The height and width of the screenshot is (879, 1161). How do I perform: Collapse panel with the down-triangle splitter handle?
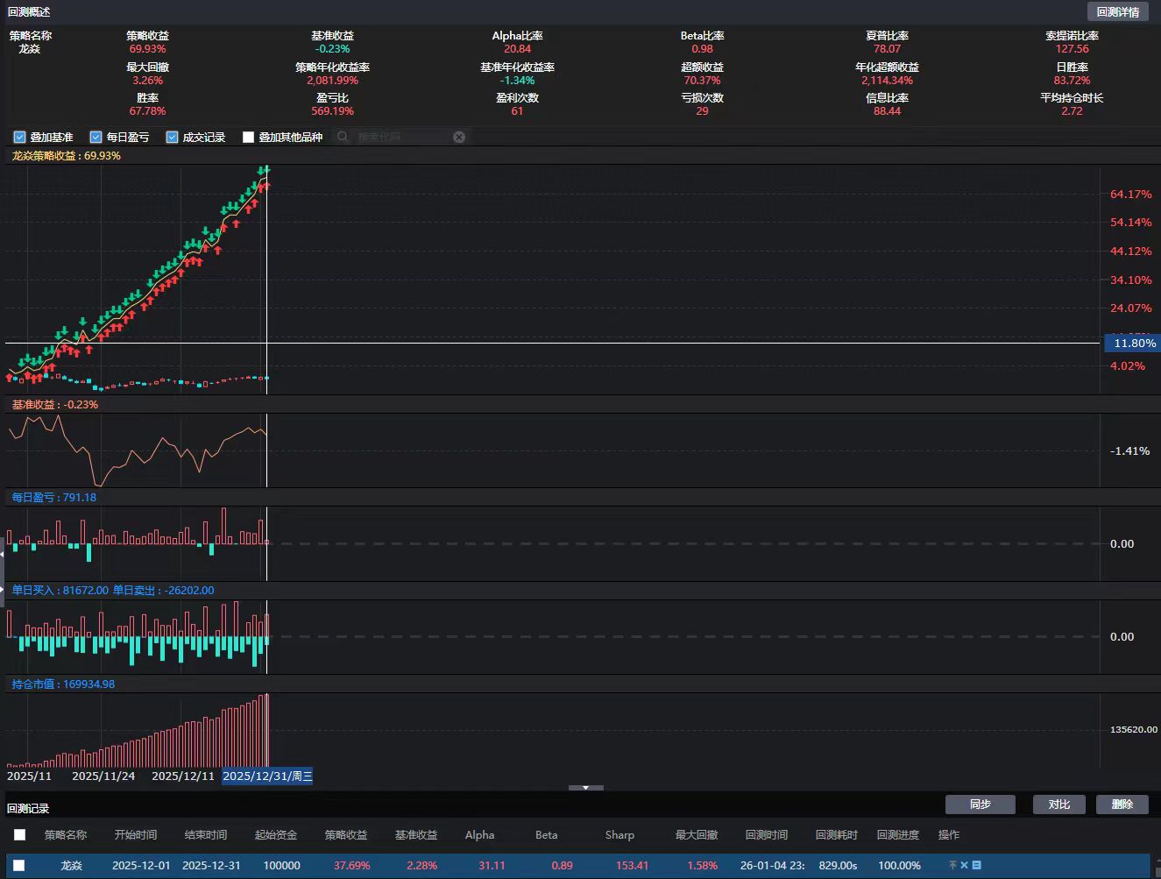(585, 788)
